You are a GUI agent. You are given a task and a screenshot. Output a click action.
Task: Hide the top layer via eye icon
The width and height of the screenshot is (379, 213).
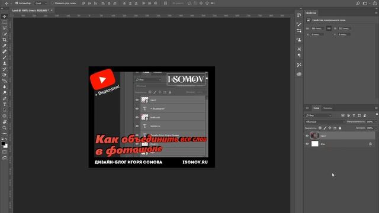pos(307,135)
